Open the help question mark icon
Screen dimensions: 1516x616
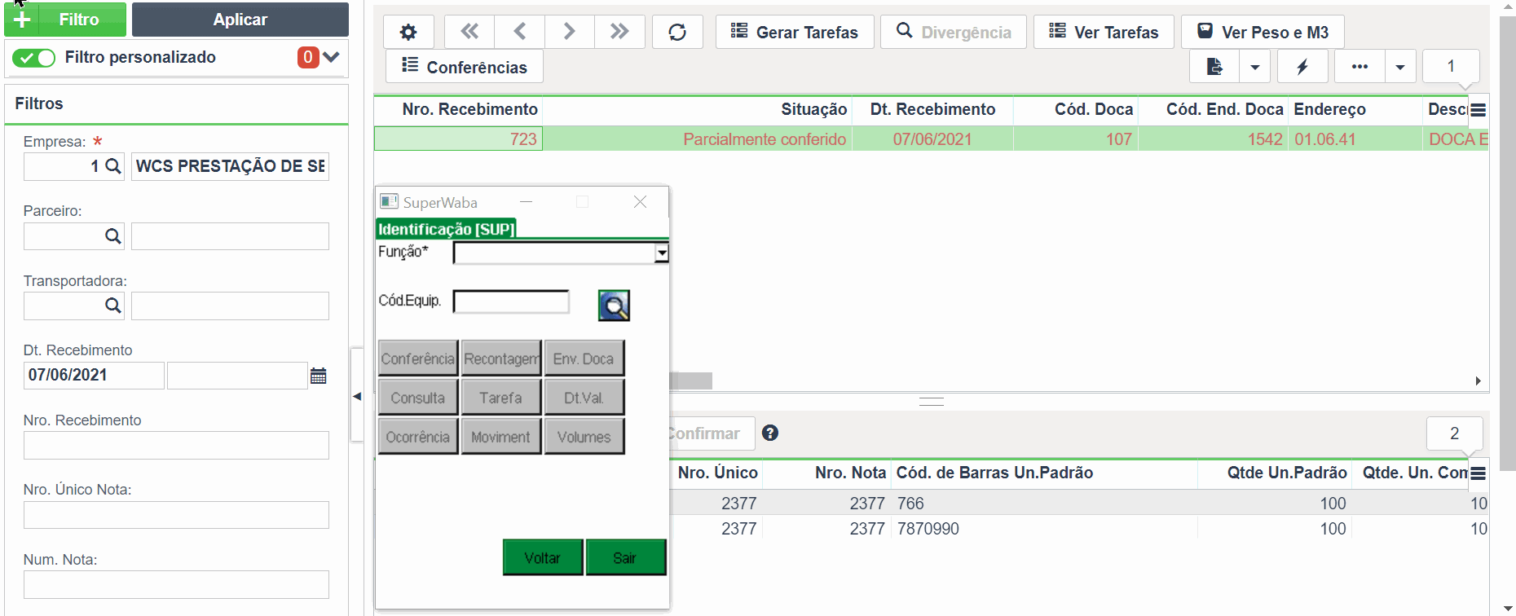(770, 433)
